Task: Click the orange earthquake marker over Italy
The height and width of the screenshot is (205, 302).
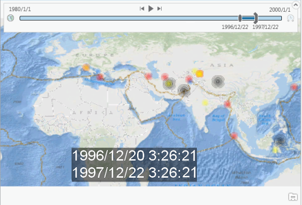Action: [86, 67]
